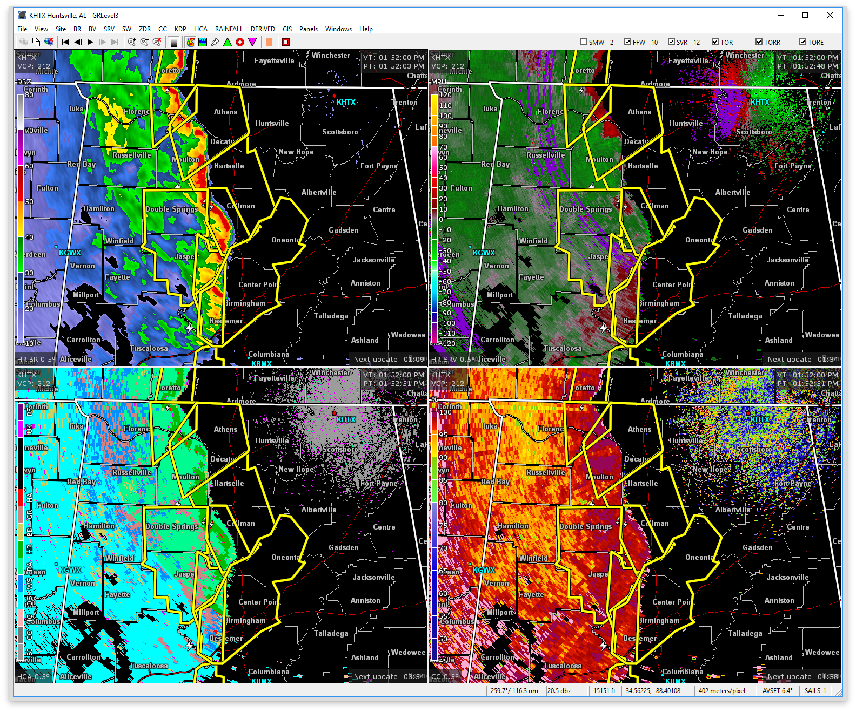This screenshot has height=712, width=856.
Task: Open the Panels menu
Action: click(309, 29)
